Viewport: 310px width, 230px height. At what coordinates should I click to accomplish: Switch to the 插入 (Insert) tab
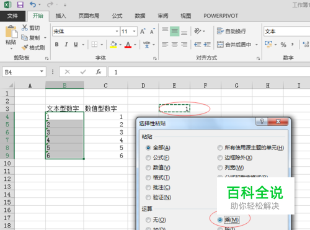click(x=61, y=16)
